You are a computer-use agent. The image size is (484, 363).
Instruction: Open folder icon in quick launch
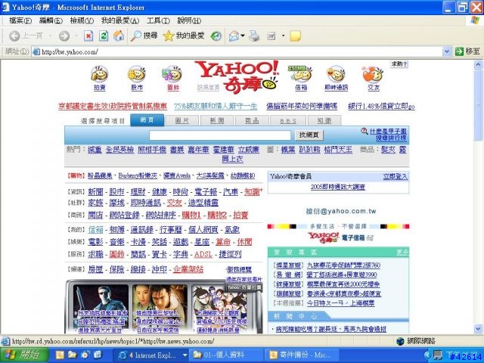coord(73,355)
